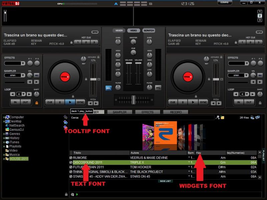The width and height of the screenshot is (267, 200).
Task: Click the dual-monitor icon in the browser header
Action: (258, 117)
